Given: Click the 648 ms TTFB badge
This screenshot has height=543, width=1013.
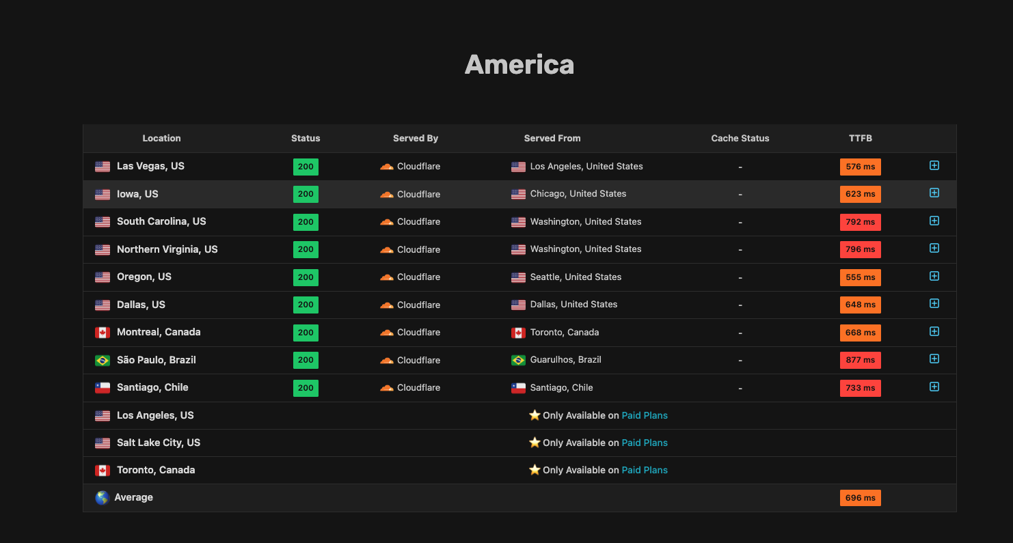Looking at the screenshot, I should (x=861, y=305).
